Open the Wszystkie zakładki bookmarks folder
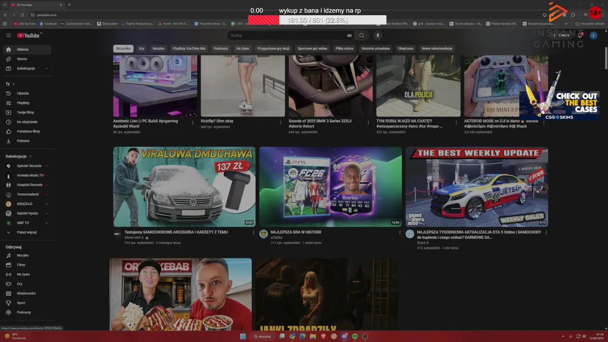Image resolution: width=608 pixels, height=342 pixels. point(590,23)
